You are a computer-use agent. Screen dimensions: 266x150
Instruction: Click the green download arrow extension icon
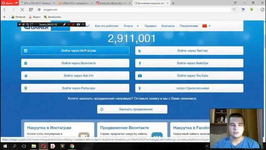pos(251,10)
